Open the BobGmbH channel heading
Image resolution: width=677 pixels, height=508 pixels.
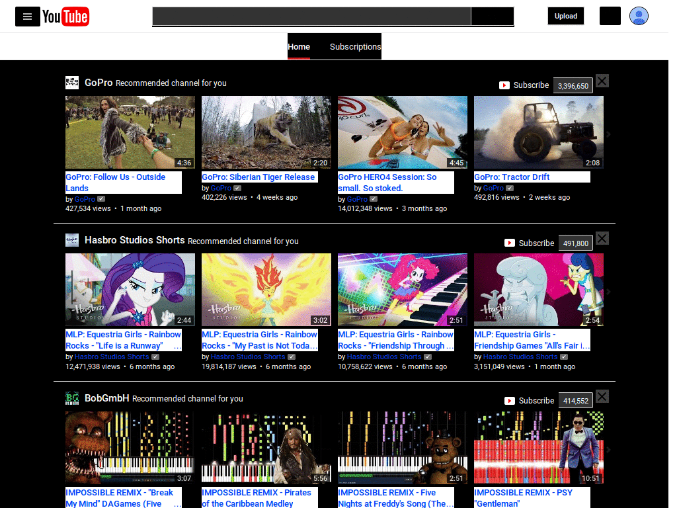(x=106, y=398)
